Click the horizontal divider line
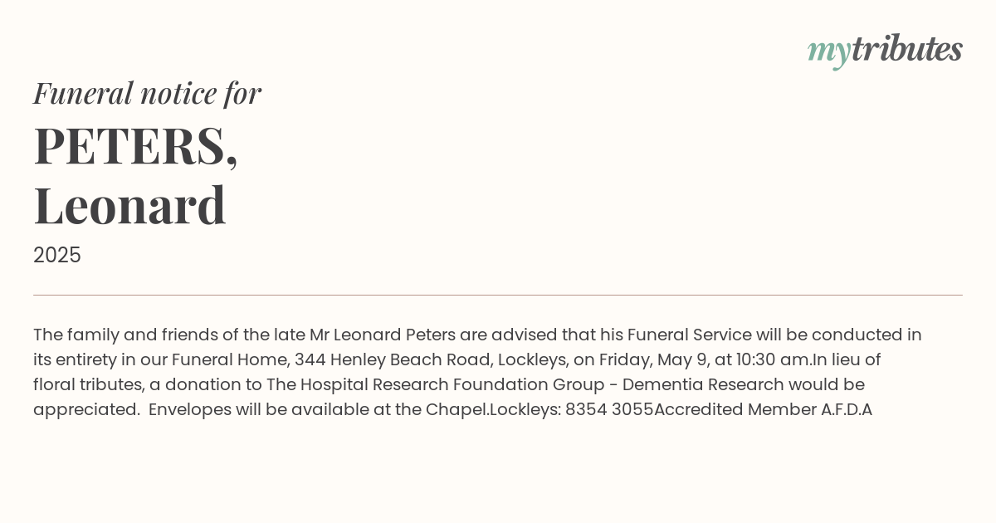 point(498,295)
